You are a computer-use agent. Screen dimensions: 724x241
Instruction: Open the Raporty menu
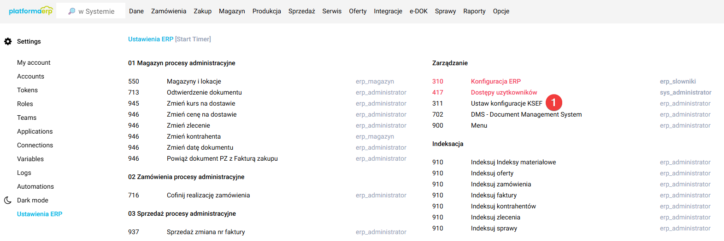click(474, 11)
